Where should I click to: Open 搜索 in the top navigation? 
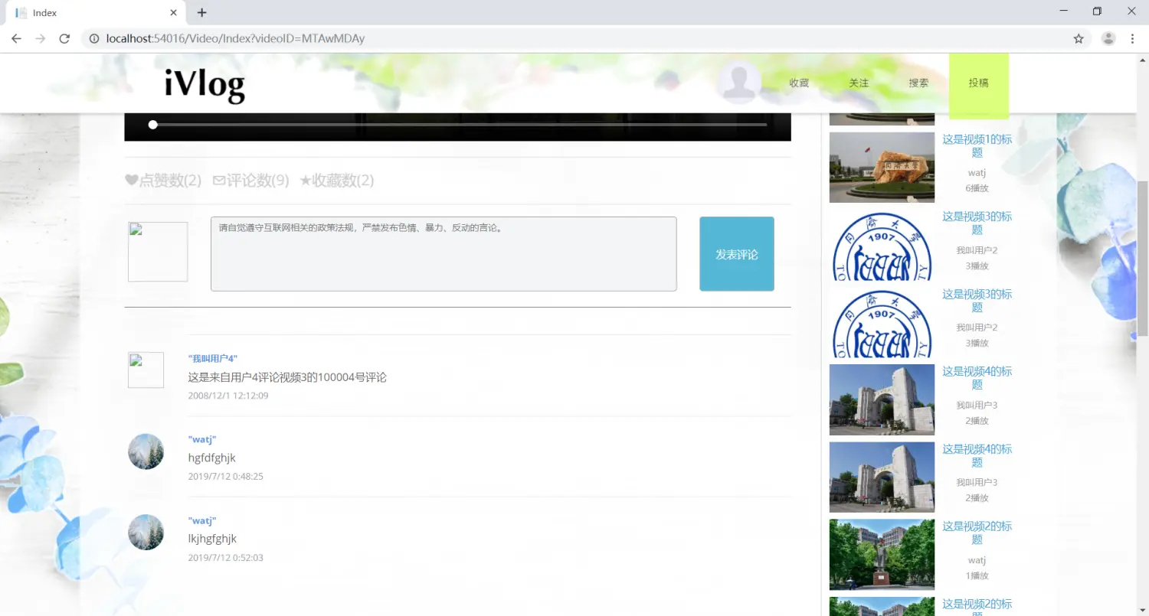(x=918, y=83)
